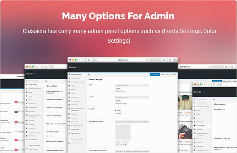
Task: Click the 'Home Page Ad 1 link URL' label
Action: (x=222, y=139)
